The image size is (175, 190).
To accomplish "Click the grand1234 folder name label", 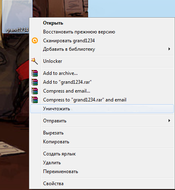I will pyautogui.click(x=17, y=30).
